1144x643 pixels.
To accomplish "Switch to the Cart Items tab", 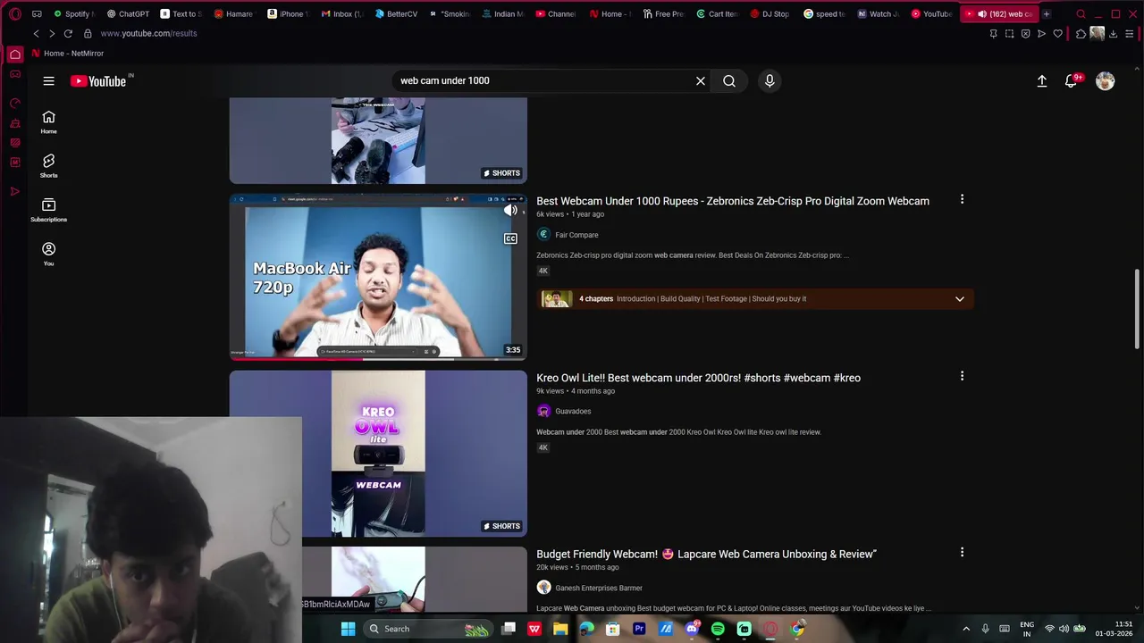I will click(x=717, y=14).
